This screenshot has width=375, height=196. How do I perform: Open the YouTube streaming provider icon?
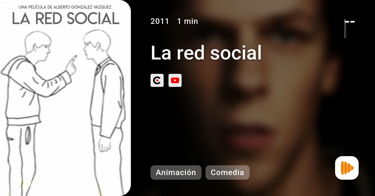[175, 80]
